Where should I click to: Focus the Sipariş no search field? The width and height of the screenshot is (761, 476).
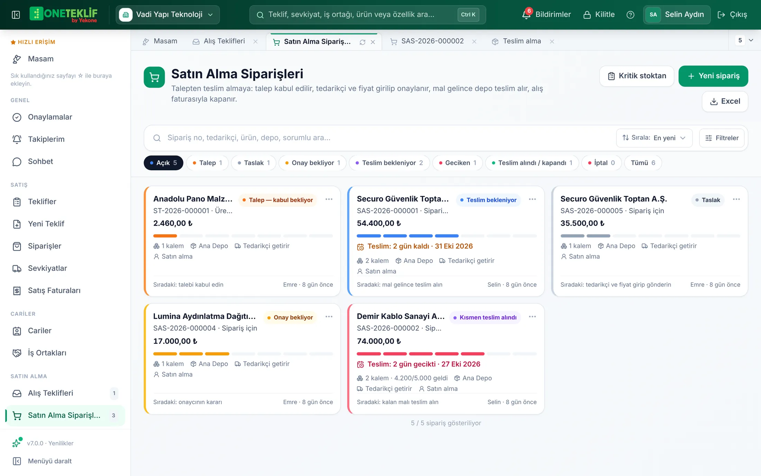[380, 138]
